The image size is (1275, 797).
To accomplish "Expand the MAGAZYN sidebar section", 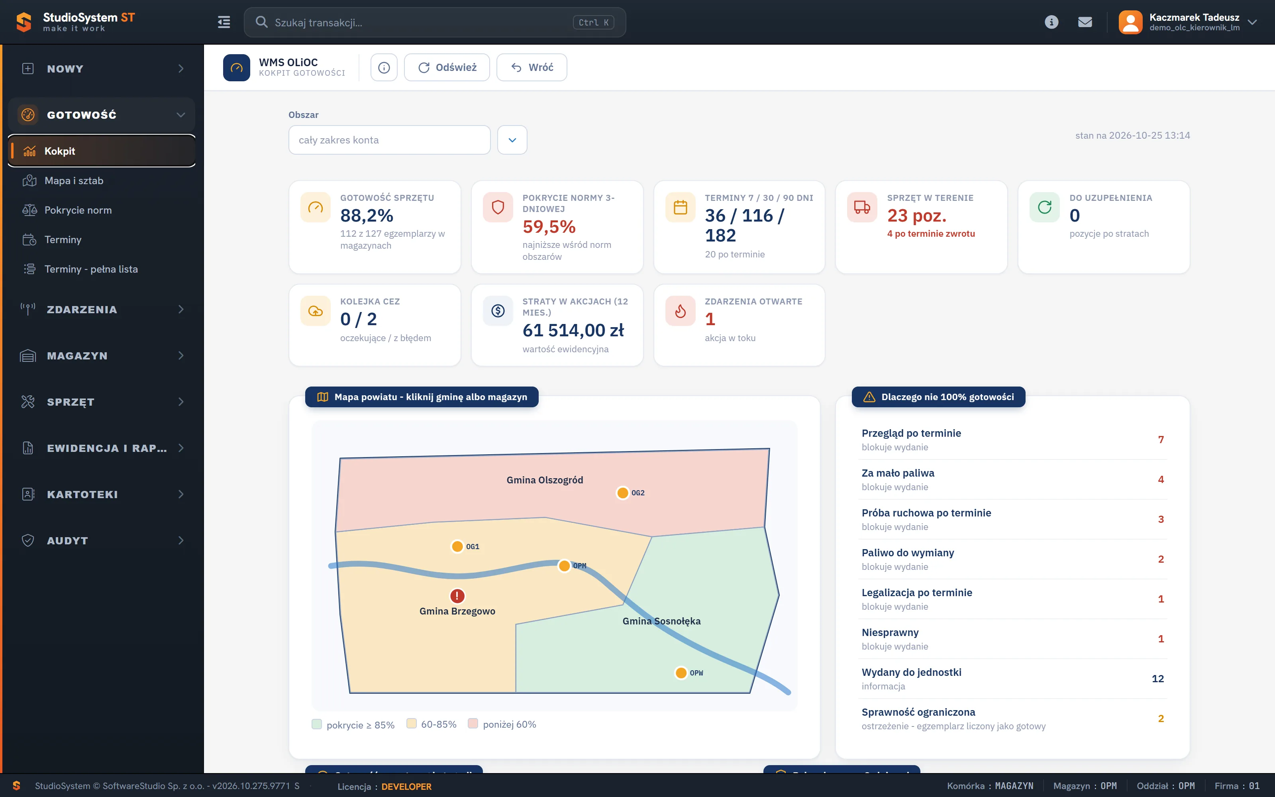I will tap(102, 356).
